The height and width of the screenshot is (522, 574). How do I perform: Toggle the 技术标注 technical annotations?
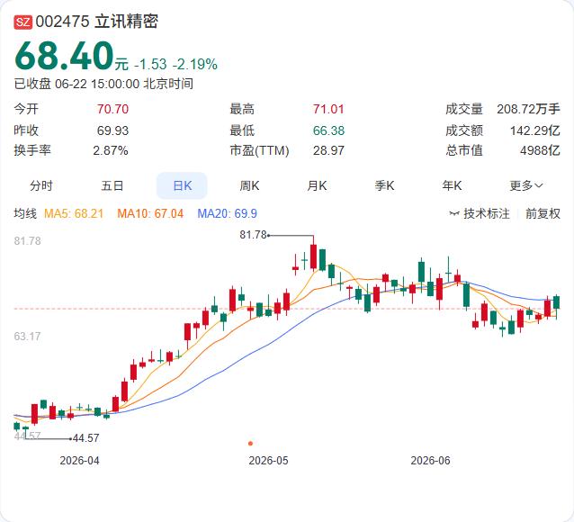pos(487,213)
